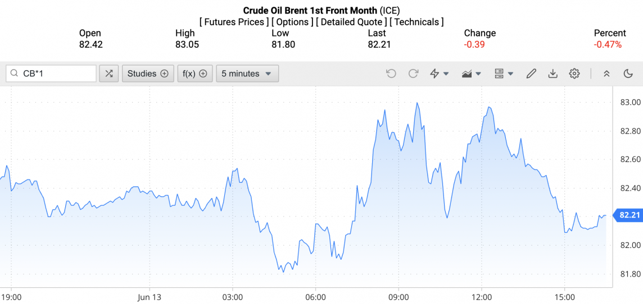Open chart settings gear
This screenshot has height=304, width=643.
574,73
